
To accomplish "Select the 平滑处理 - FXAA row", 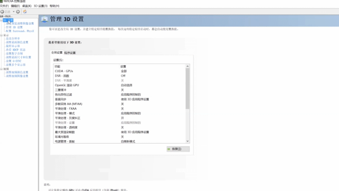I will (120, 109).
